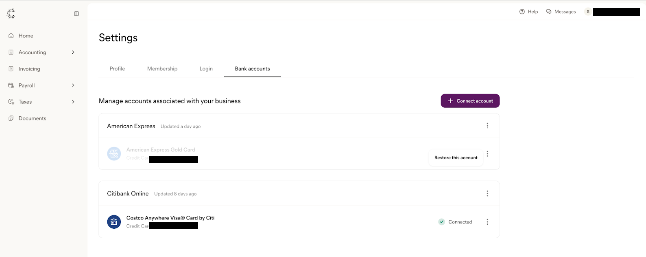Open Messages from the top bar
Screen dimensions: 646x257
(561, 12)
